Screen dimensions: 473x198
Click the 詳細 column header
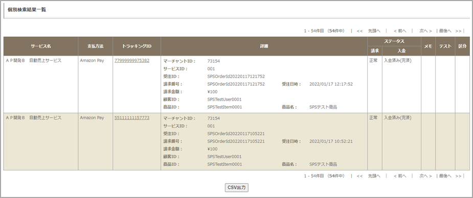coord(264,46)
